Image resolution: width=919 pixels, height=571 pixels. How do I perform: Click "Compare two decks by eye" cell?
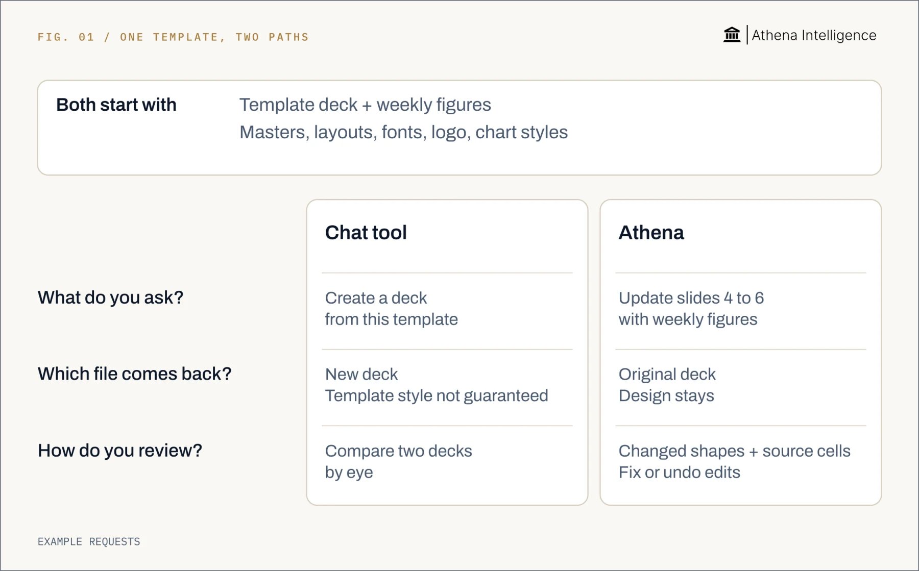pyautogui.click(x=399, y=462)
